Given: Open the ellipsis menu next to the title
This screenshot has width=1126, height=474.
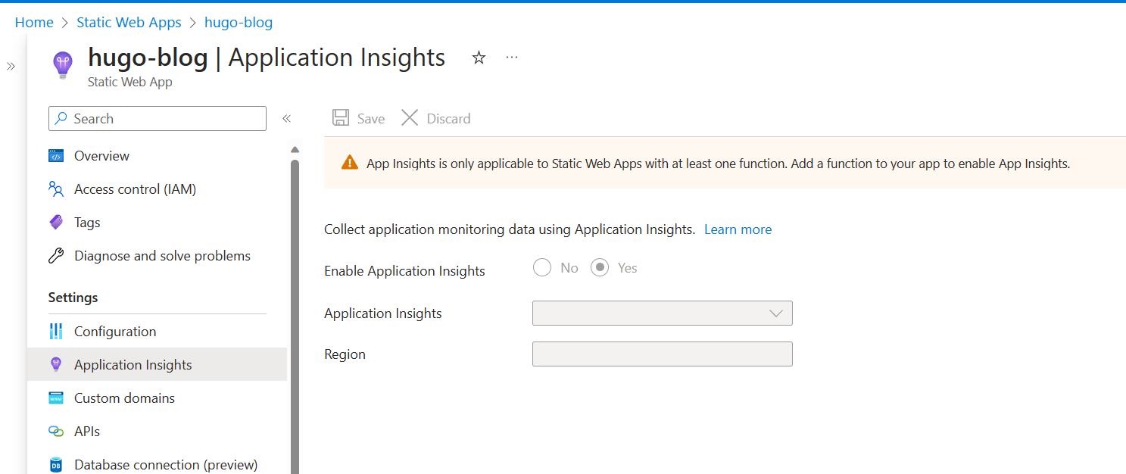Looking at the screenshot, I should pyautogui.click(x=511, y=57).
